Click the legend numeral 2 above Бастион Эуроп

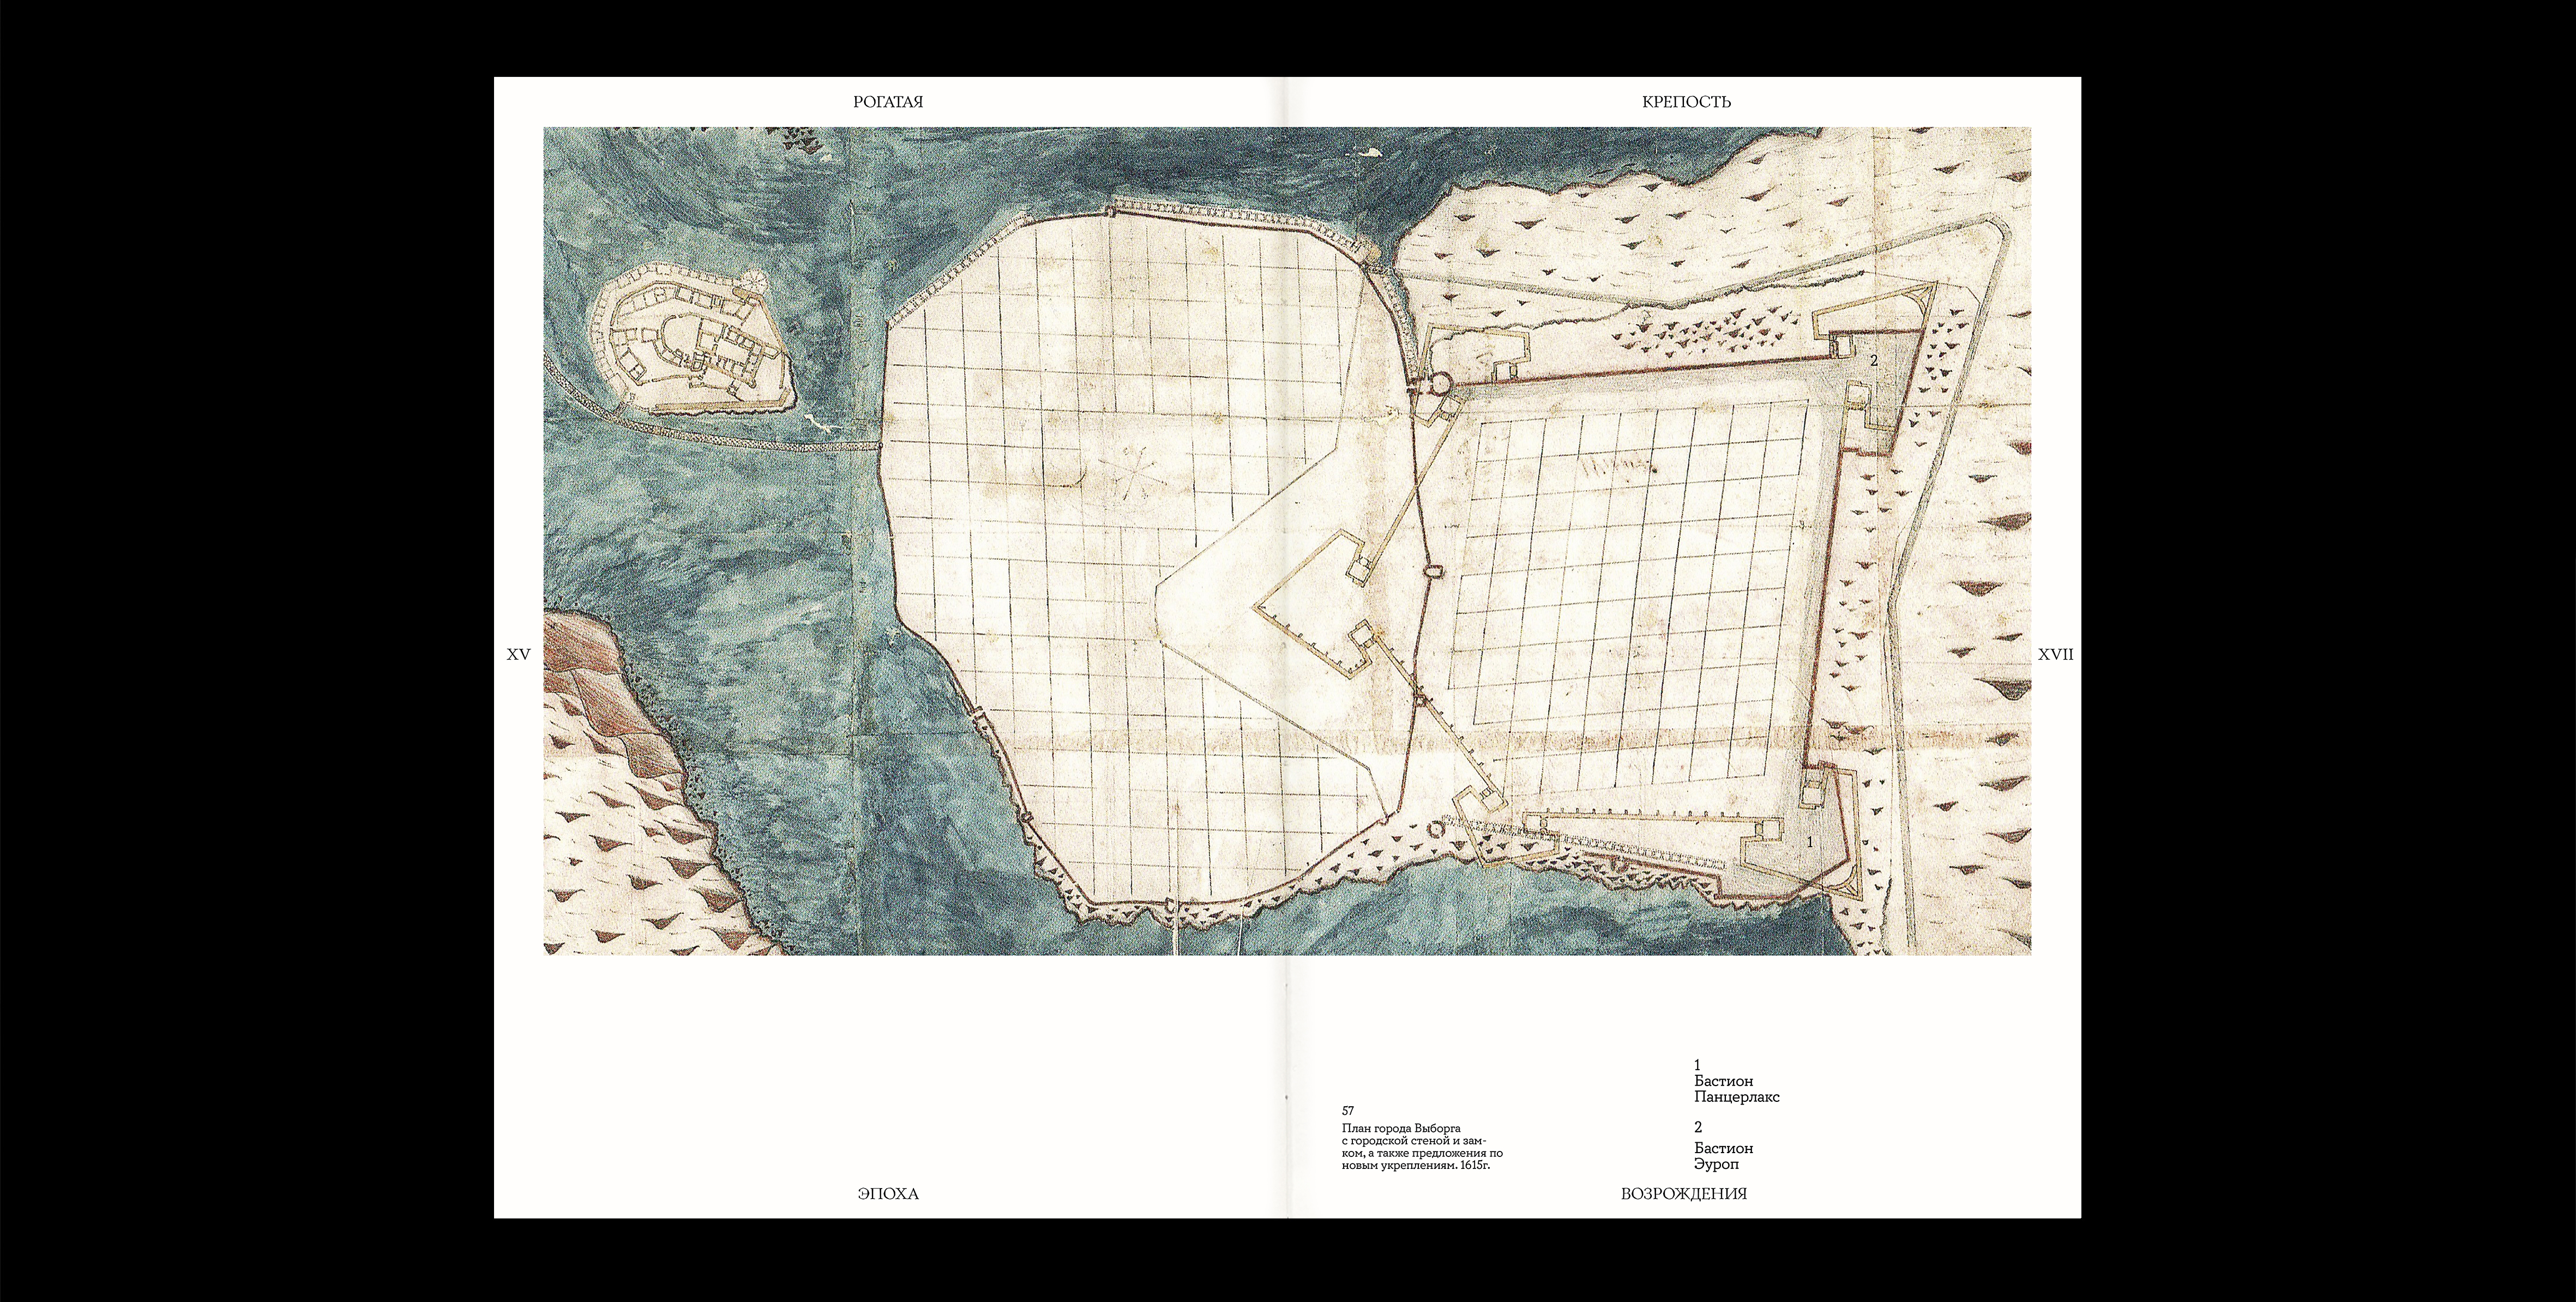coord(1698,1127)
